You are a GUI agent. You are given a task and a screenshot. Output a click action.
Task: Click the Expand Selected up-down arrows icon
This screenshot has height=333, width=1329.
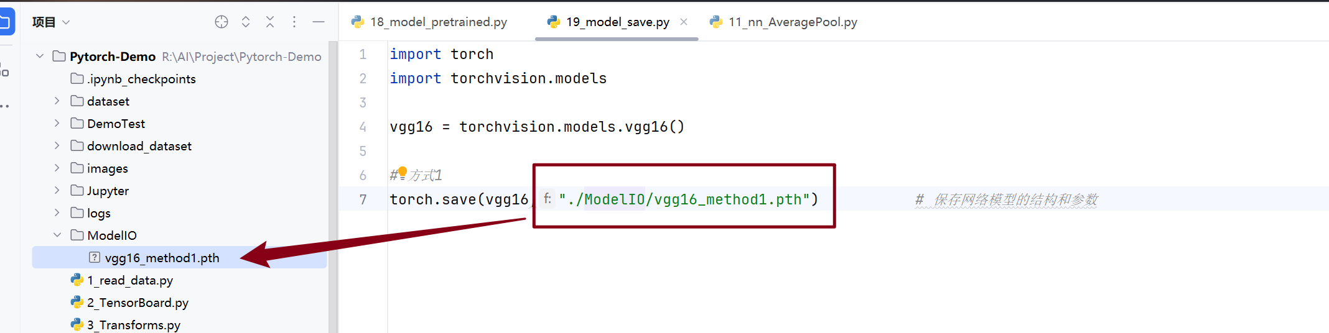coord(246,22)
